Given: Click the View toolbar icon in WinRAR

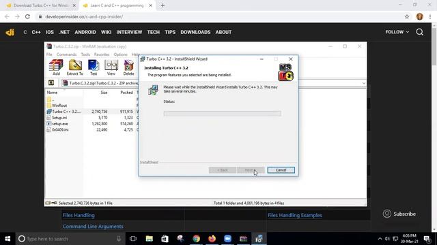Looking at the screenshot, I should tap(111, 67).
